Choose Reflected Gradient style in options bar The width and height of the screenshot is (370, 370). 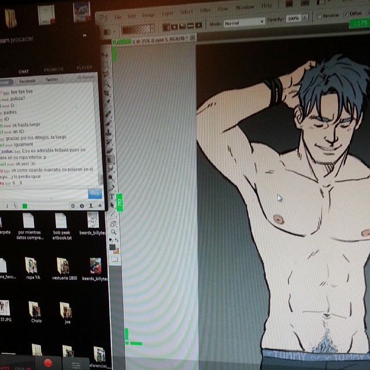click(190, 25)
